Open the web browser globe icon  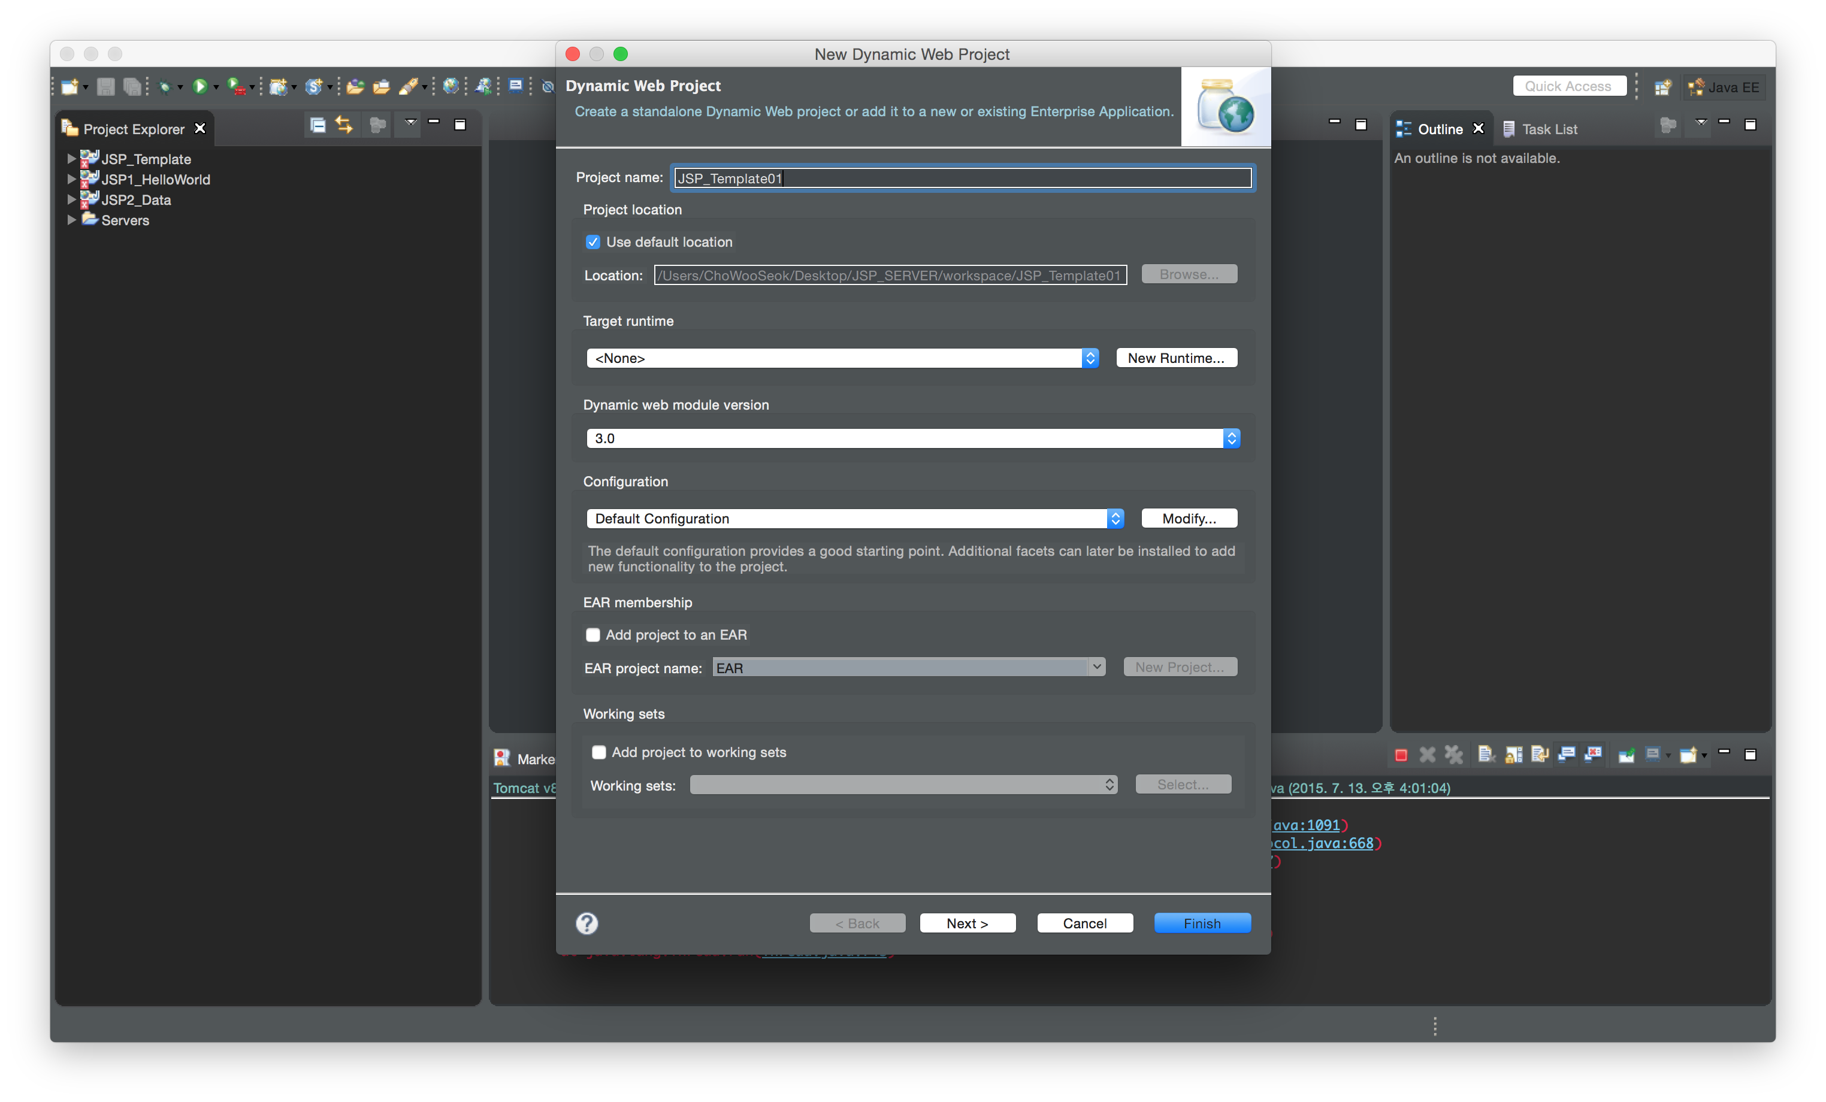pos(450,87)
